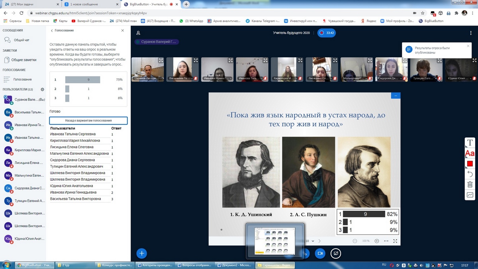This screenshot has height=269, width=478.
Task: Toggle the user list panel icon
Action: tap(138, 33)
